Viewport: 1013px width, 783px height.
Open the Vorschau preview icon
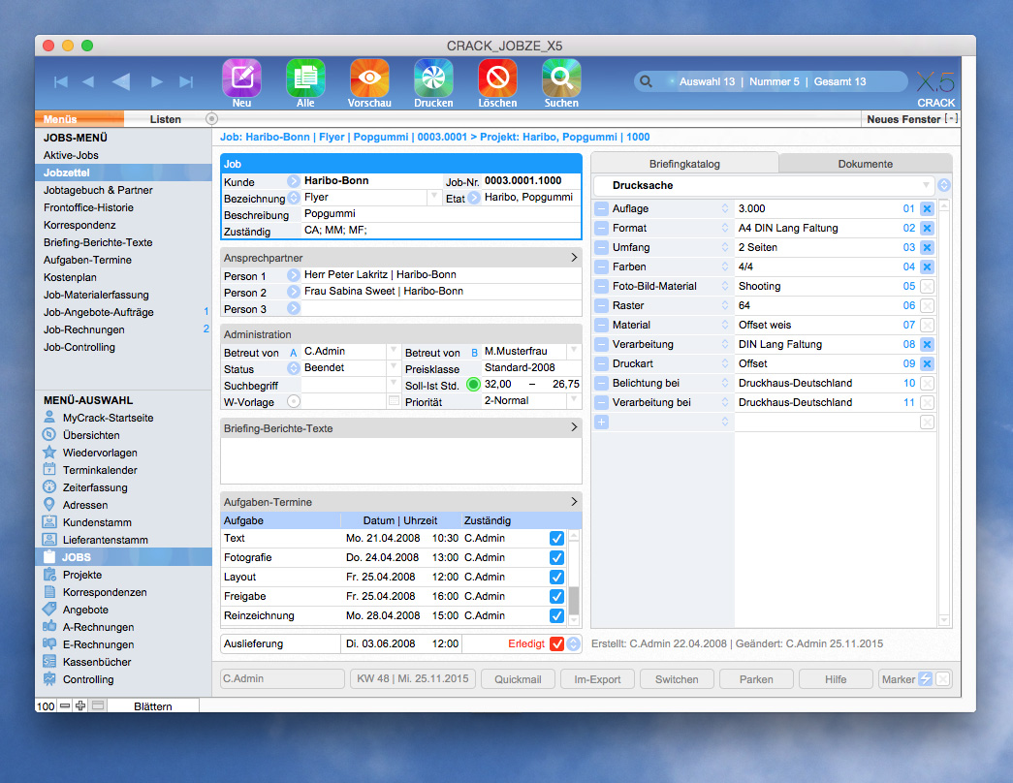[x=369, y=78]
